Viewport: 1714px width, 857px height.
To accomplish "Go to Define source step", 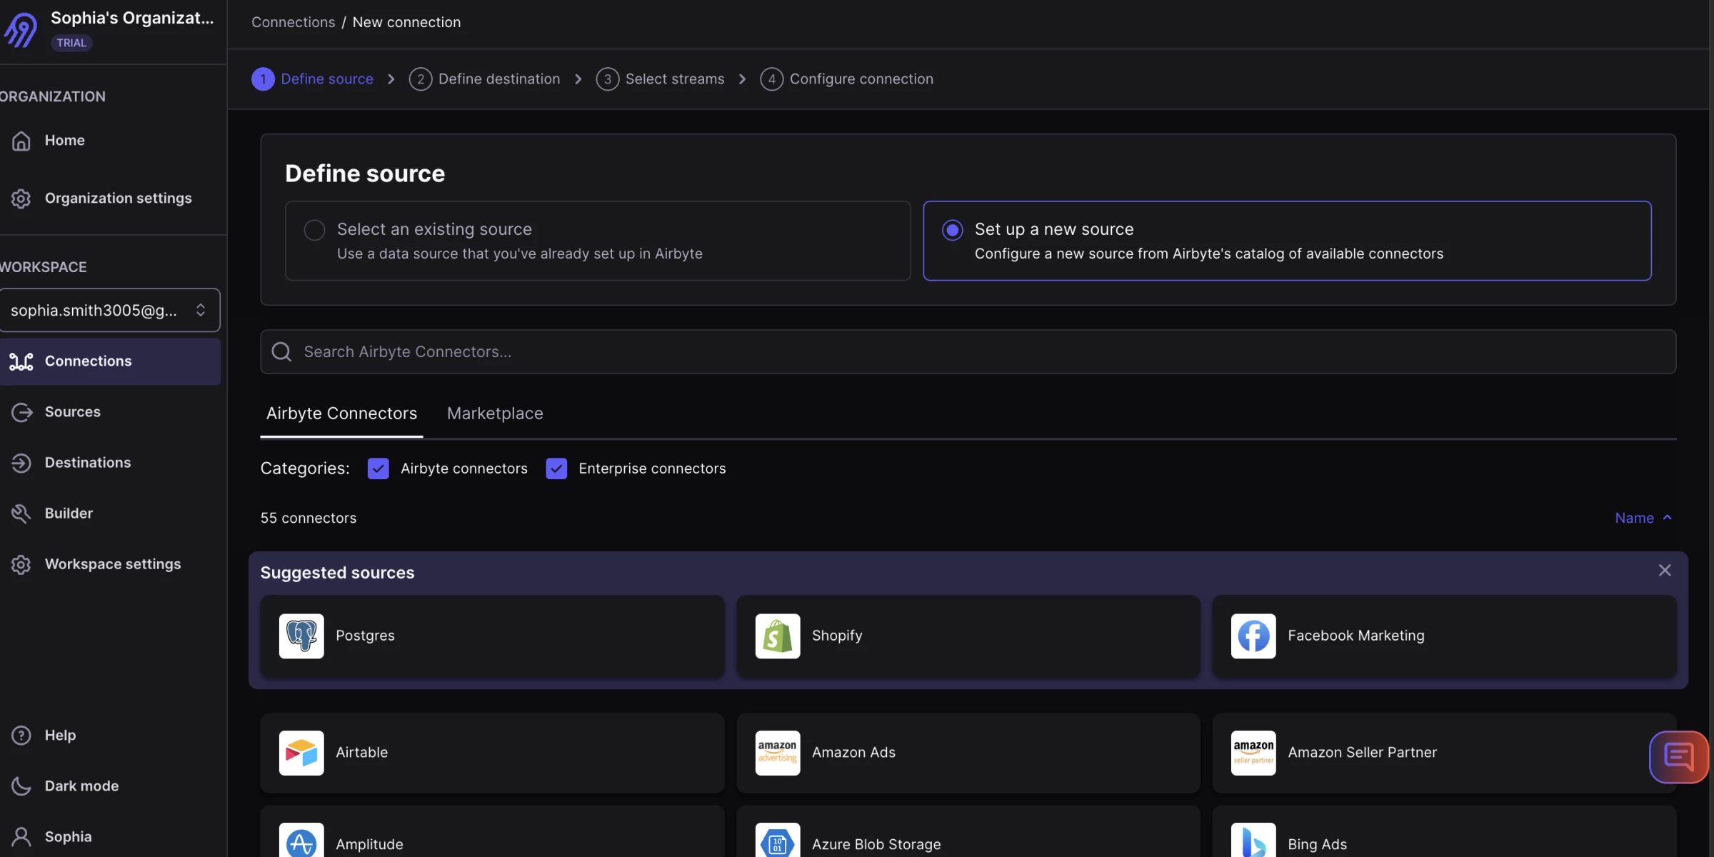I will coord(312,79).
